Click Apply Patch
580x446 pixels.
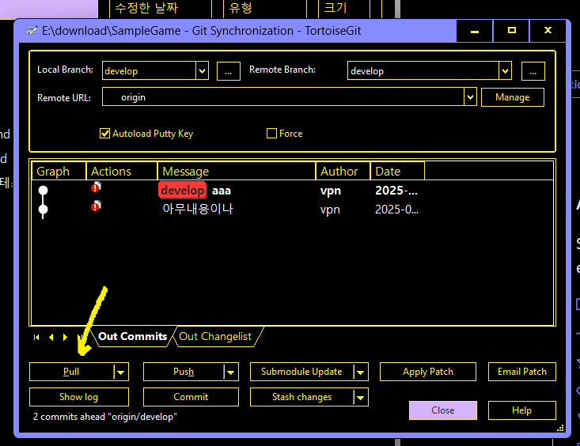click(x=428, y=372)
